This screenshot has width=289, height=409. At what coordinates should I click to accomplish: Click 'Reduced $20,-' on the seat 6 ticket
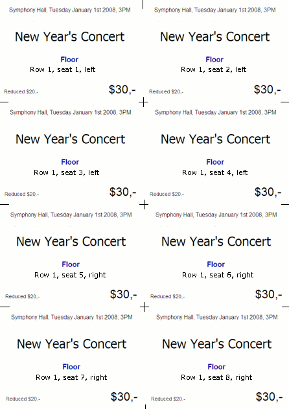[167, 297]
